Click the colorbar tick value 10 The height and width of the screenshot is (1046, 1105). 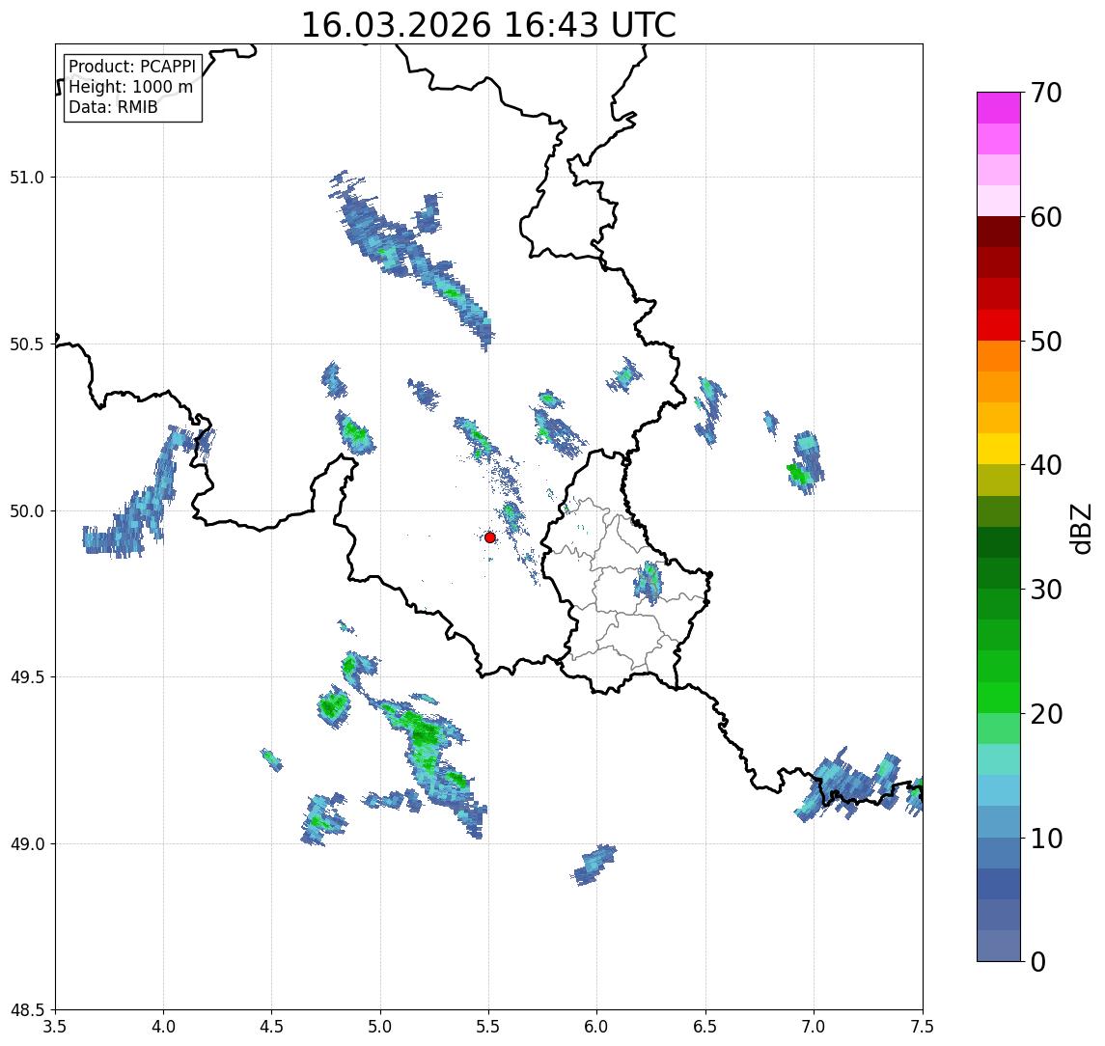coord(1046,839)
